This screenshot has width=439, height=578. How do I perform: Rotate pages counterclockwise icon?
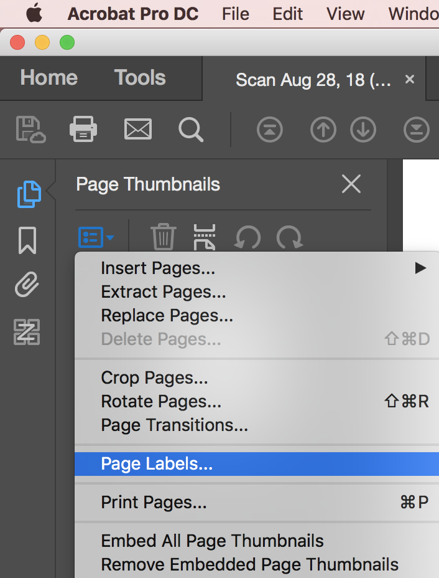[247, 237]
